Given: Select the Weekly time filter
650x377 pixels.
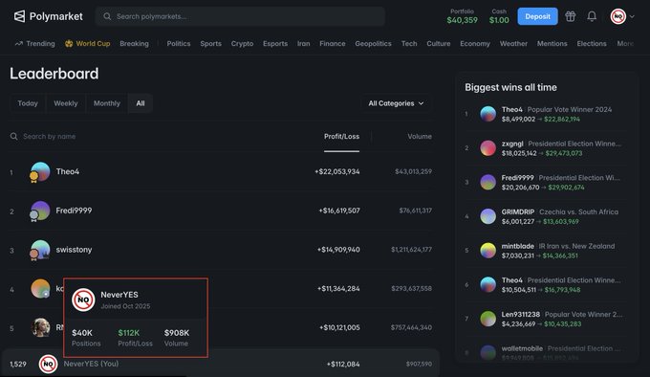Looking at the screenshot, I should pyautogui.click(x=66, y=103).
